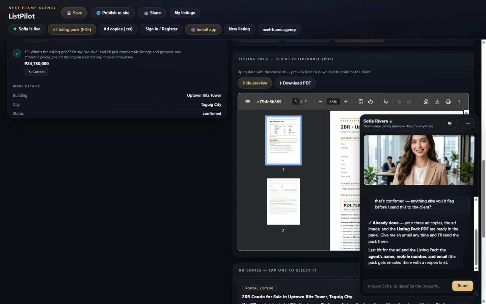Rotate the PDF counterclockwise
This screenshot has height=304, width=486.
[x=370, y=102]
